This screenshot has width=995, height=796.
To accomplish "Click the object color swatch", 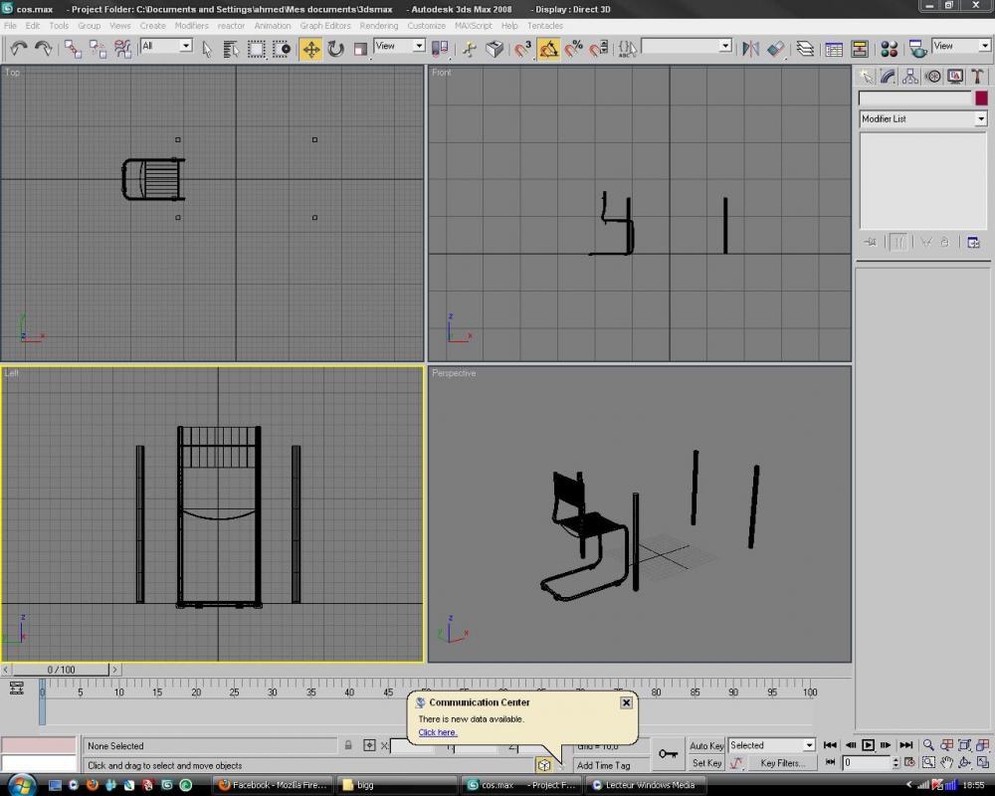I will coord(981,99).
